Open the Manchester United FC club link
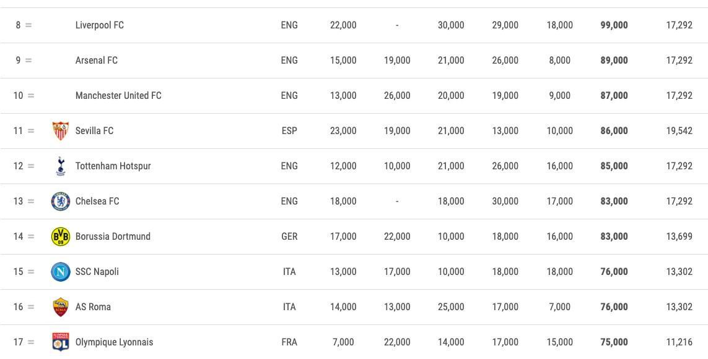The height and width of the screenshot is (359, 708). [118, 96]
